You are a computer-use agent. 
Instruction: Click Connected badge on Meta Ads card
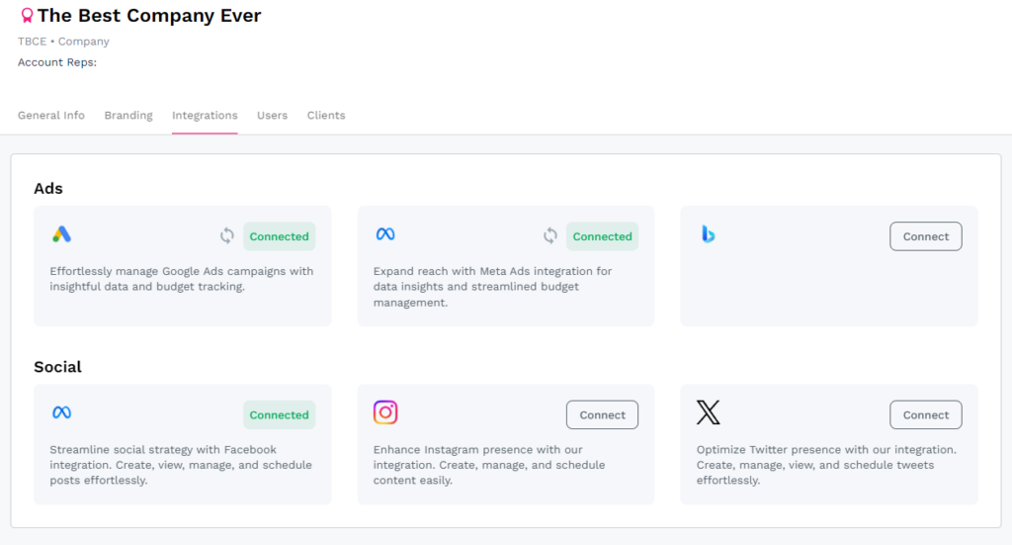[x=602, y=236]
